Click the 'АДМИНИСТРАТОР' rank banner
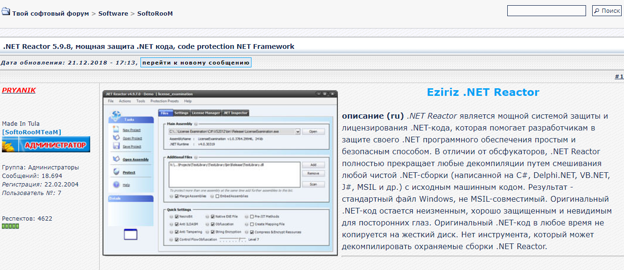624x270 pixels. (x=46, y=144)
